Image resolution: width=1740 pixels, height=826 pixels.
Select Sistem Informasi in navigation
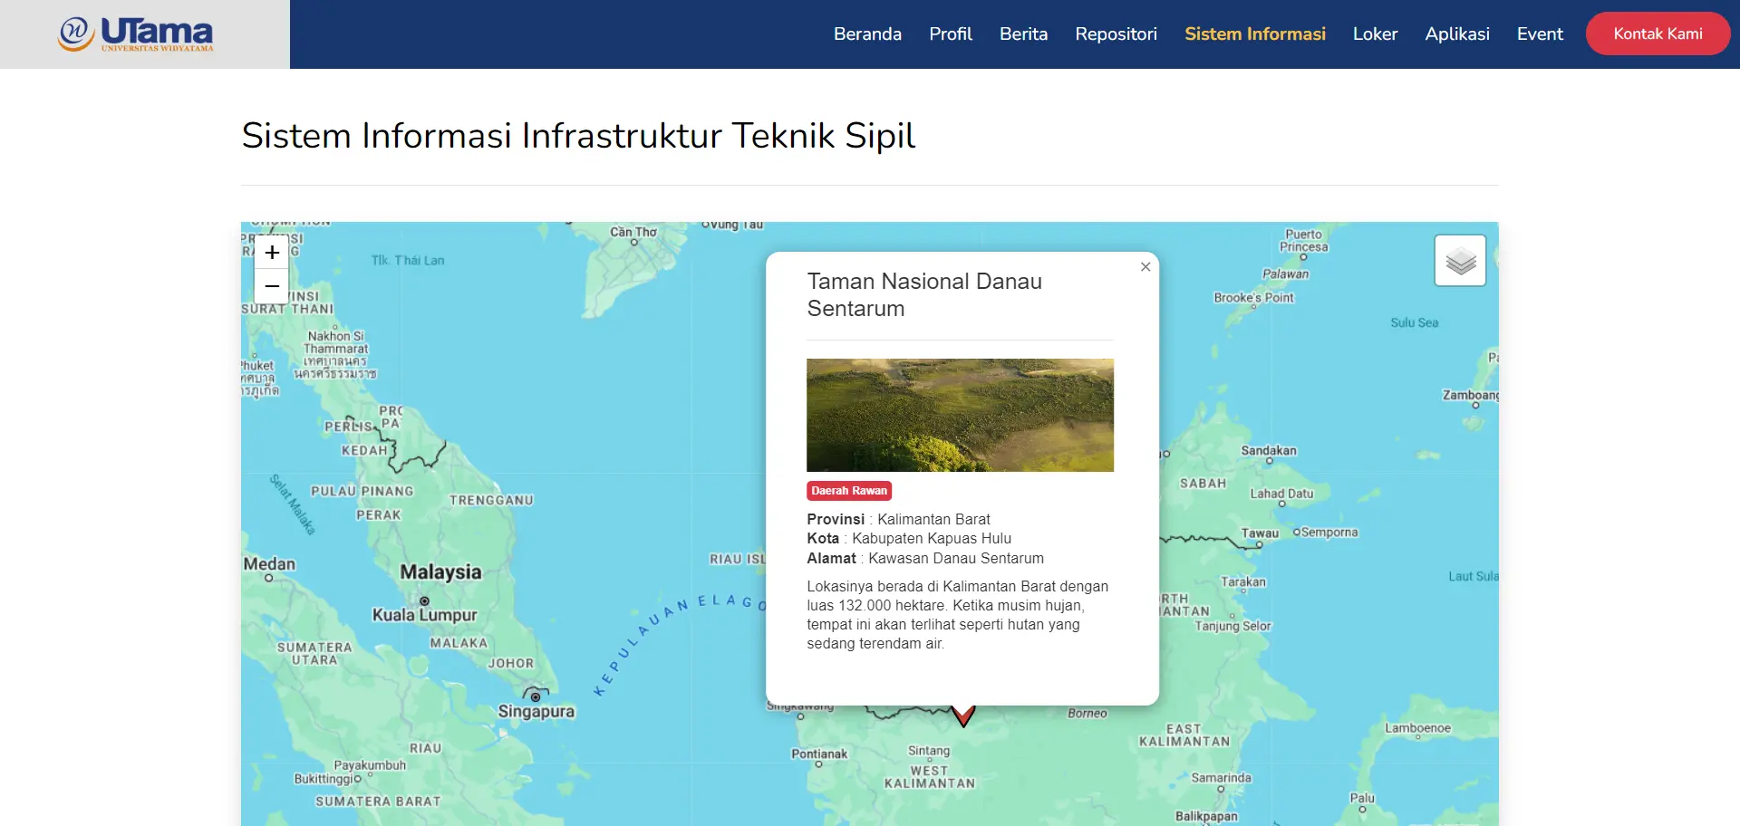[1254, 34]
